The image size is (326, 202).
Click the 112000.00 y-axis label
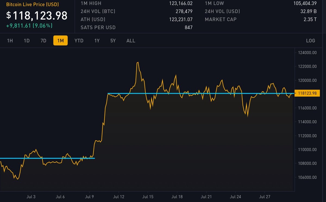[307, 136]
